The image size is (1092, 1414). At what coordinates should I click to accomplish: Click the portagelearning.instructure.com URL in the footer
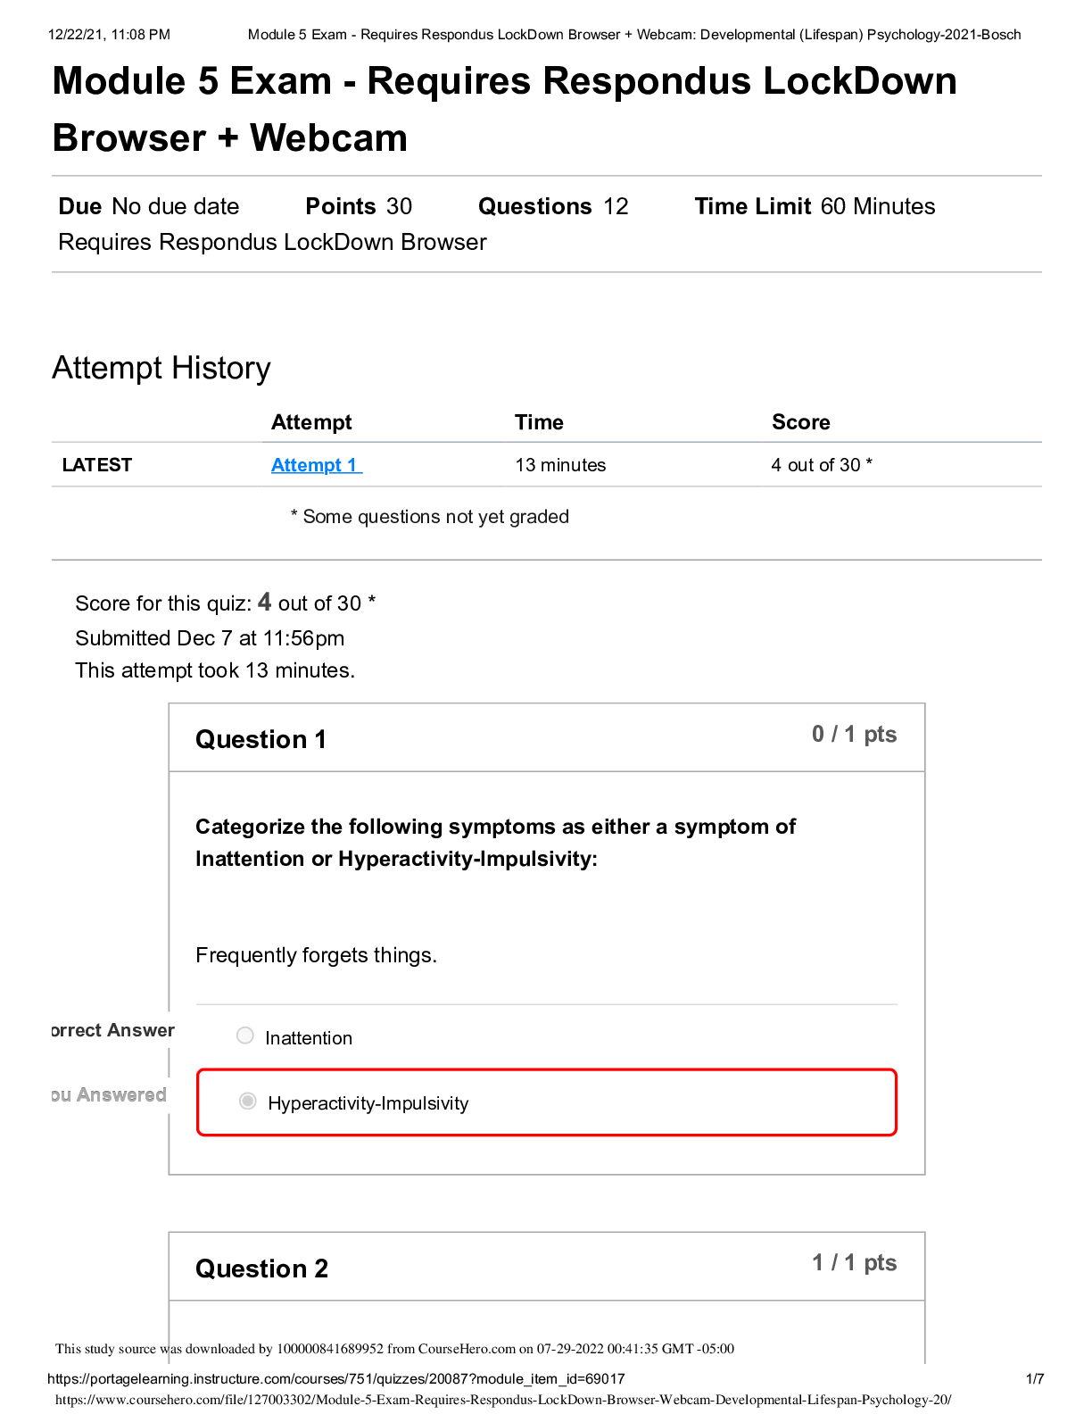pos(335,1379)
